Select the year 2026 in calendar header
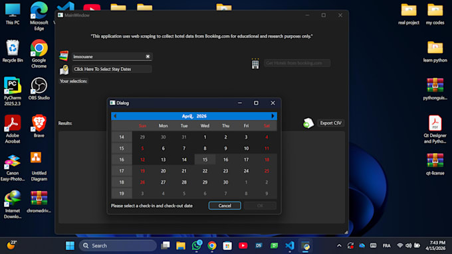This screenshot has width=452, height=254. [201, 116]
